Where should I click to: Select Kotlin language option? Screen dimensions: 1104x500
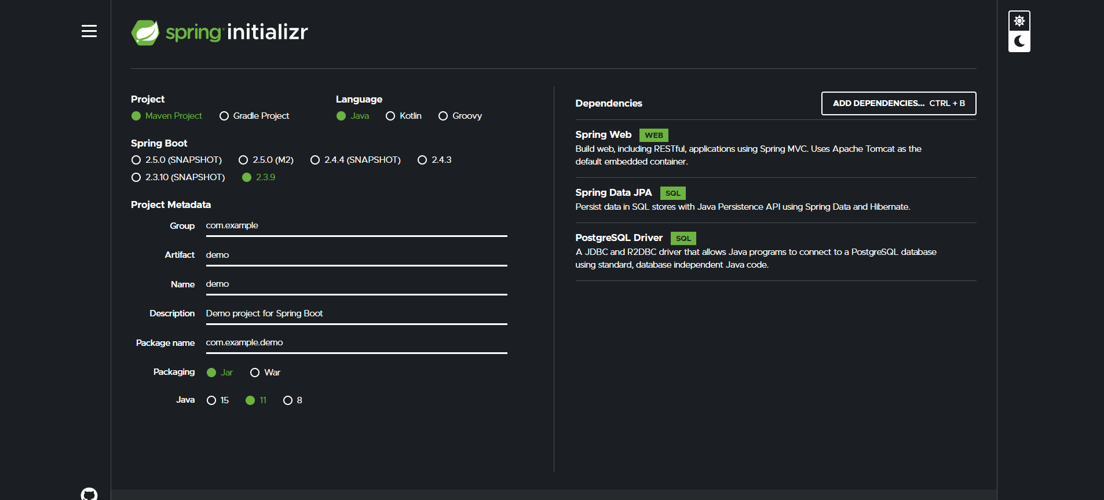click(x=404, y=116)
